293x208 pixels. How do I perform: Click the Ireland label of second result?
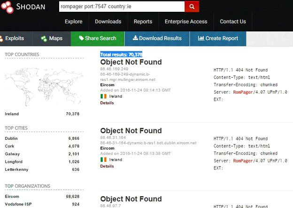pyautogui.click(x=116, y=160)
